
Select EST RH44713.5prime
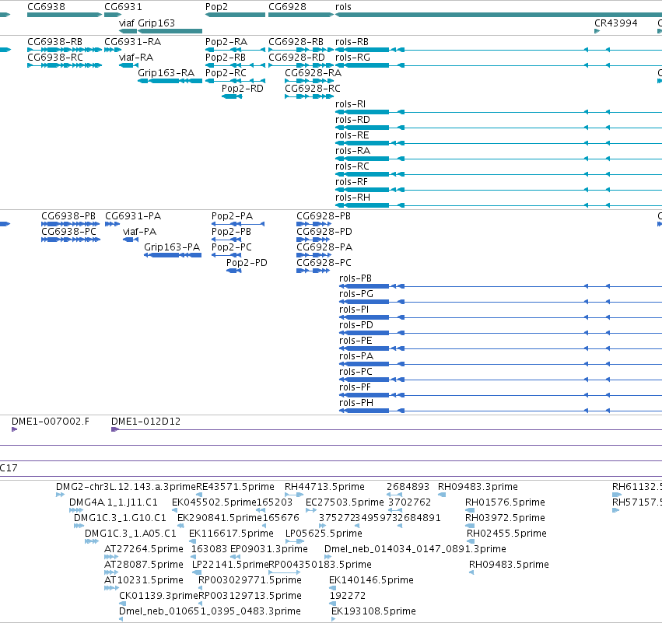point(294,495)
